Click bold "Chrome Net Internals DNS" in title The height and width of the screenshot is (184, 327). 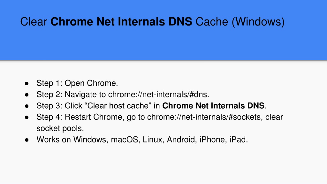click(x=121, y=22)
